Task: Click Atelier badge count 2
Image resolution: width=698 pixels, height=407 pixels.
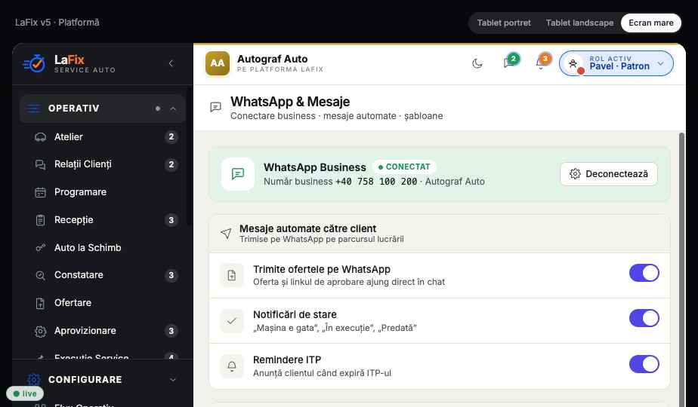Action: 171,137
